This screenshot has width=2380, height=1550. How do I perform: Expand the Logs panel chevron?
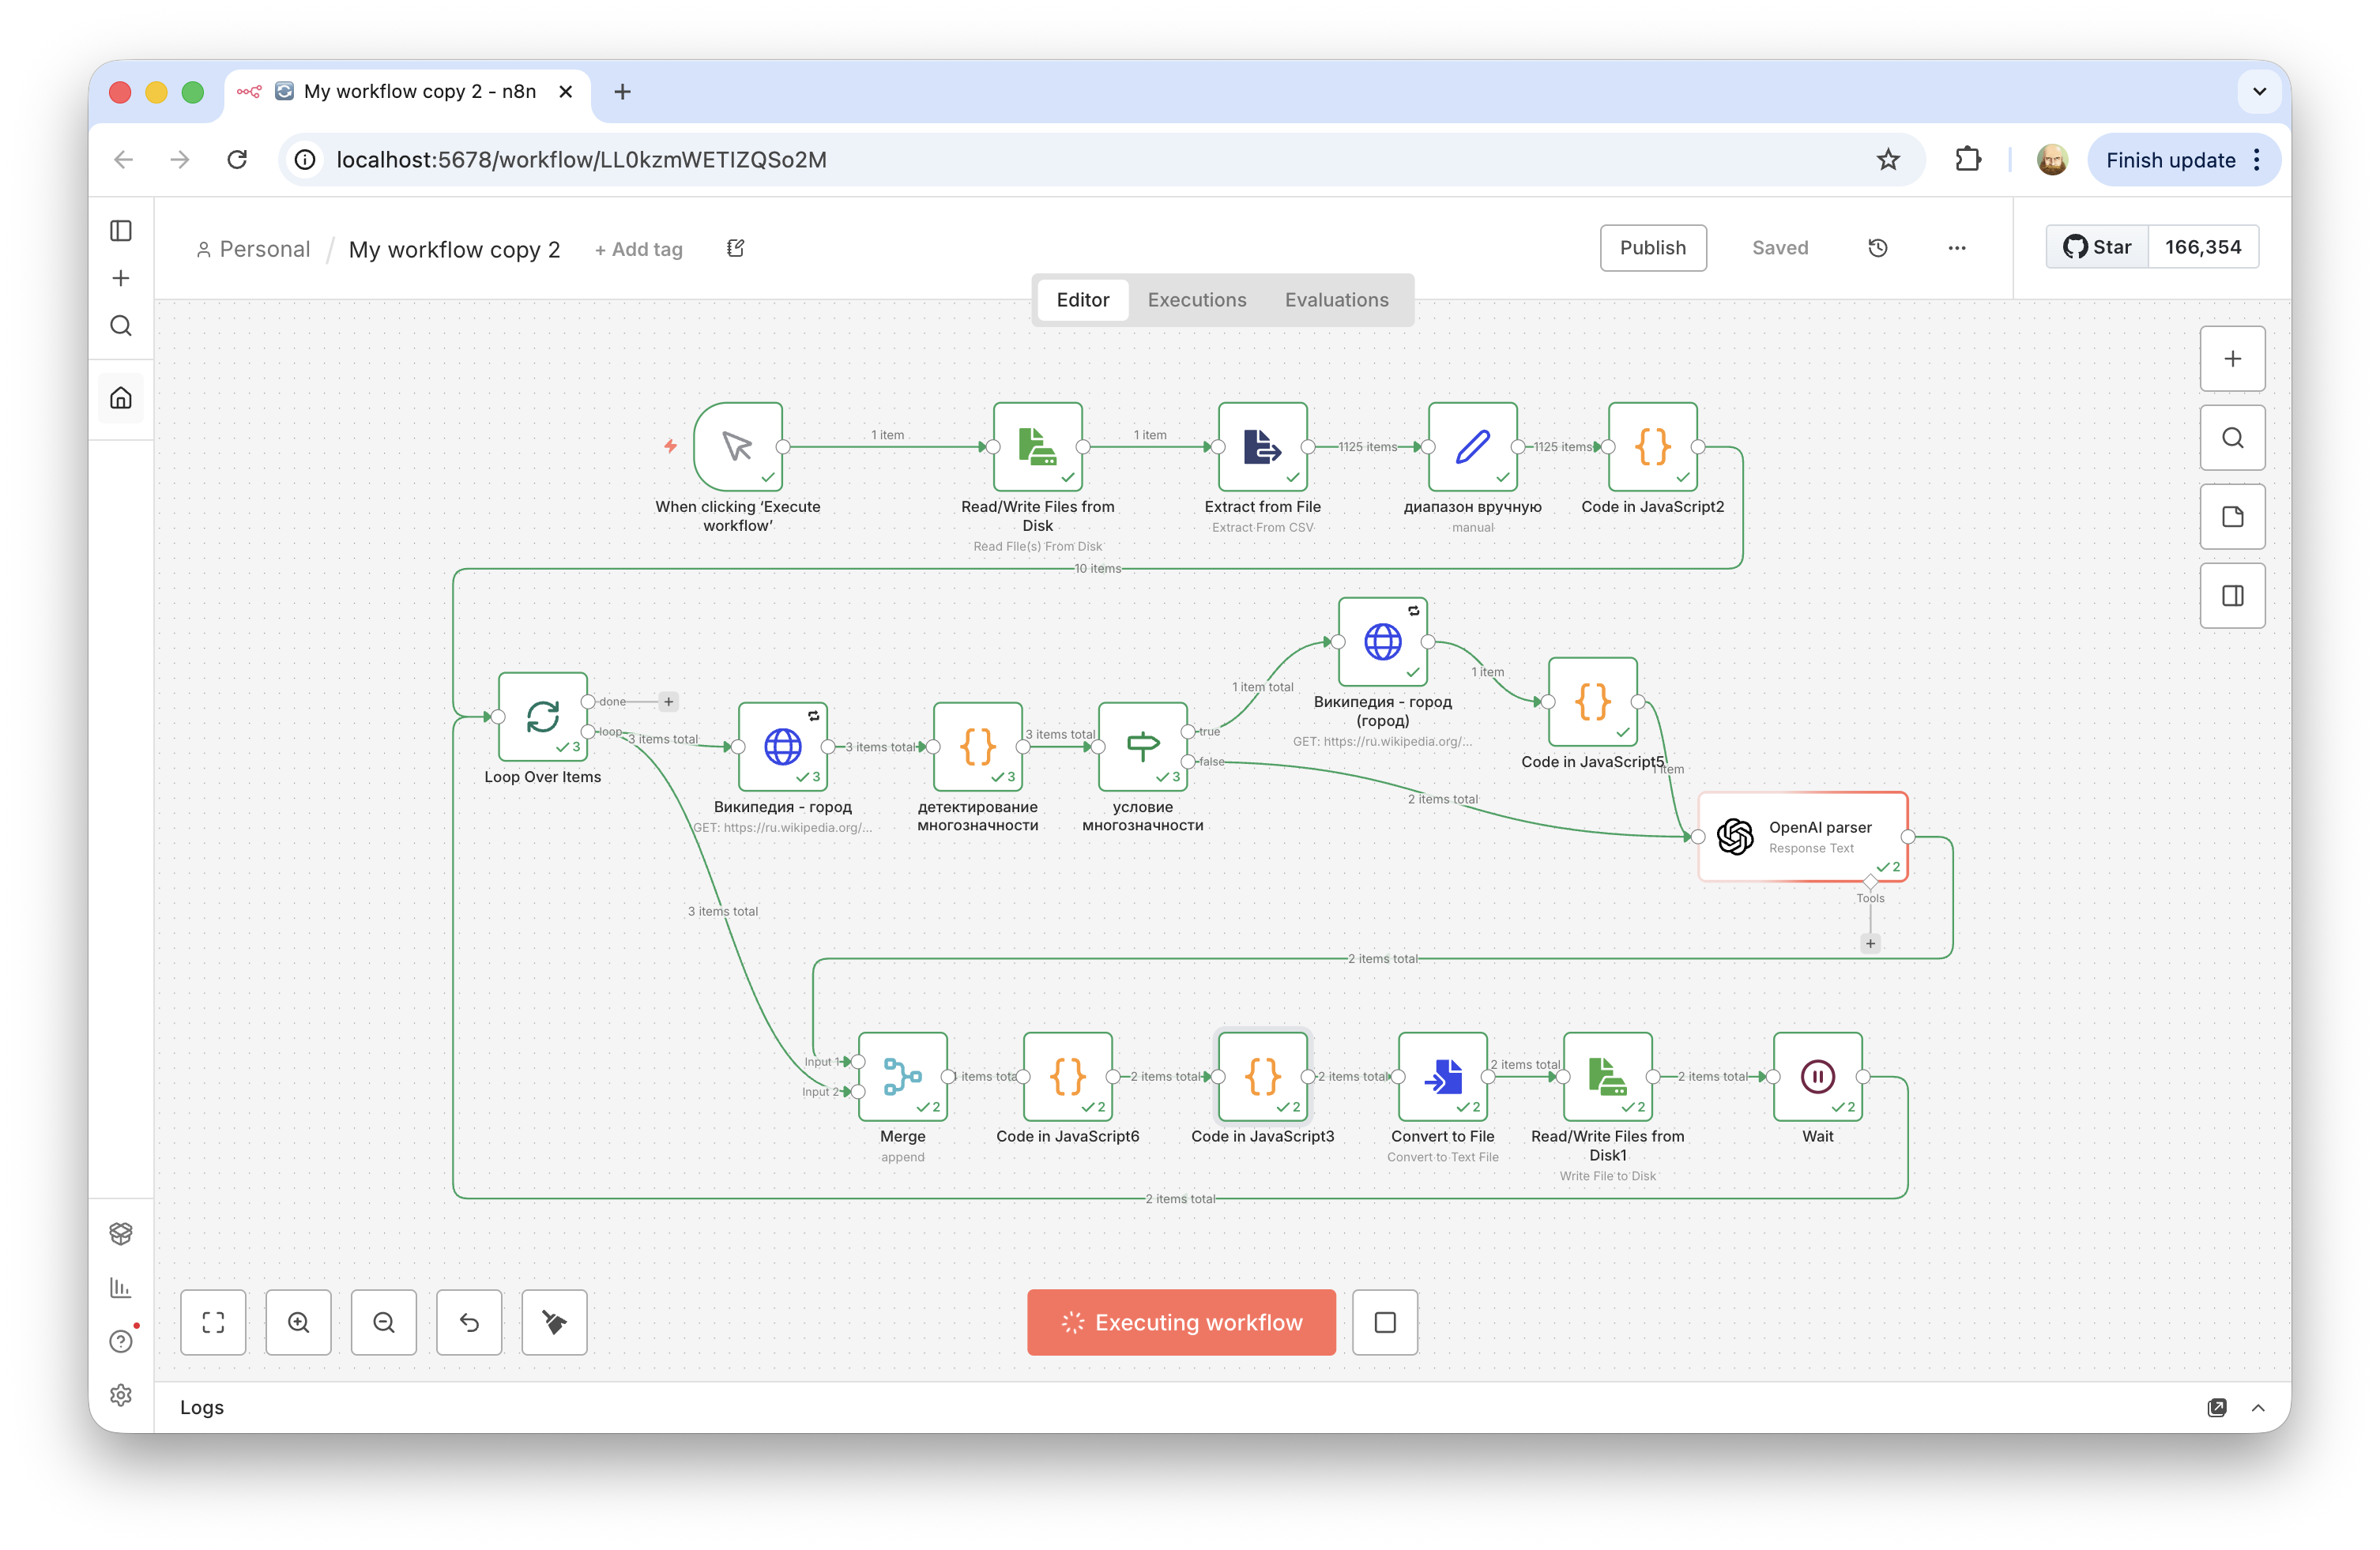2257,1407
